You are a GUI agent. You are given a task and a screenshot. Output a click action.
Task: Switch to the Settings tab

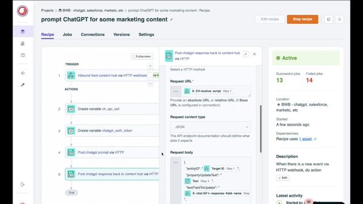tap(146, 35)
